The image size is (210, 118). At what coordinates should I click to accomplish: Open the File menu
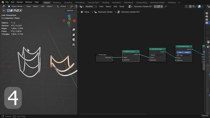7,2
